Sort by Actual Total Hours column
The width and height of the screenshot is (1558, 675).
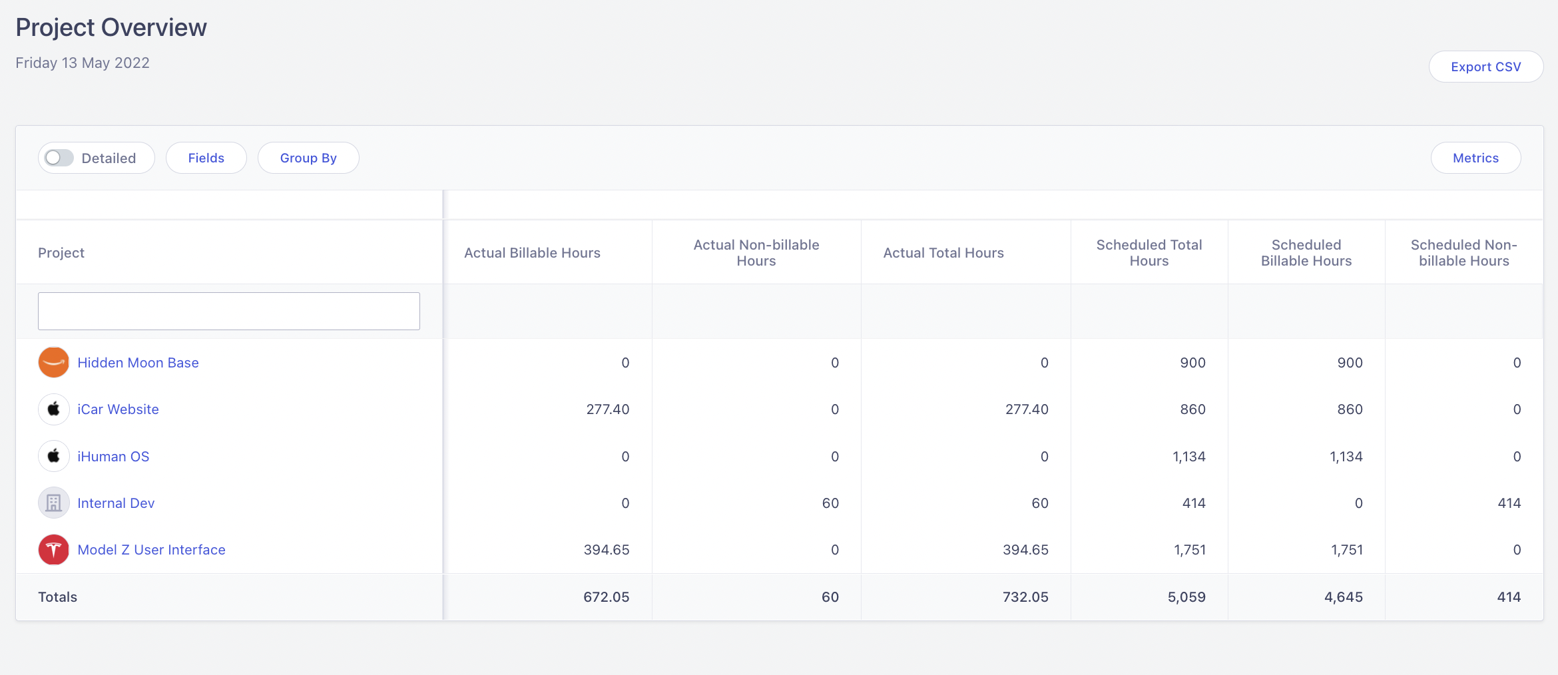(943, 253)
